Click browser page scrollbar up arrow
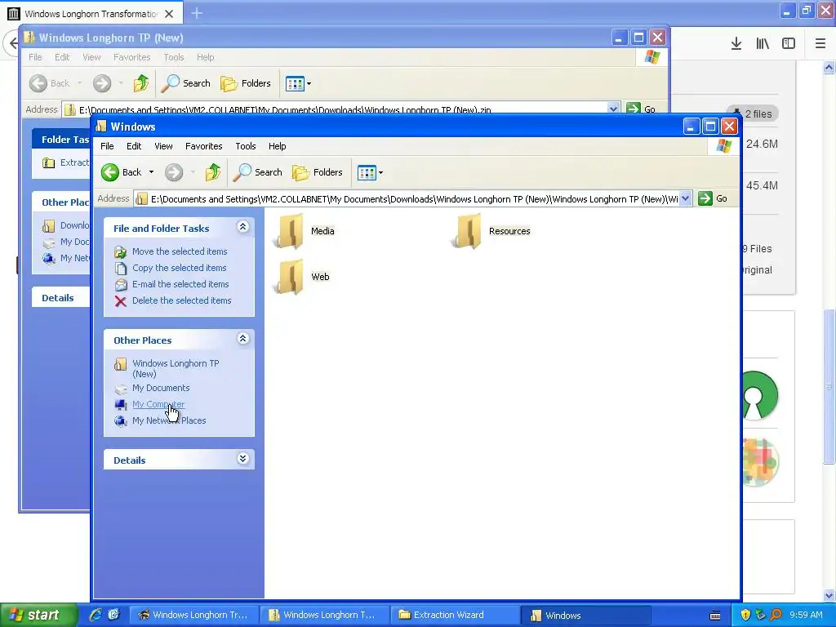The image size is (836, 627). pos(829,67)
